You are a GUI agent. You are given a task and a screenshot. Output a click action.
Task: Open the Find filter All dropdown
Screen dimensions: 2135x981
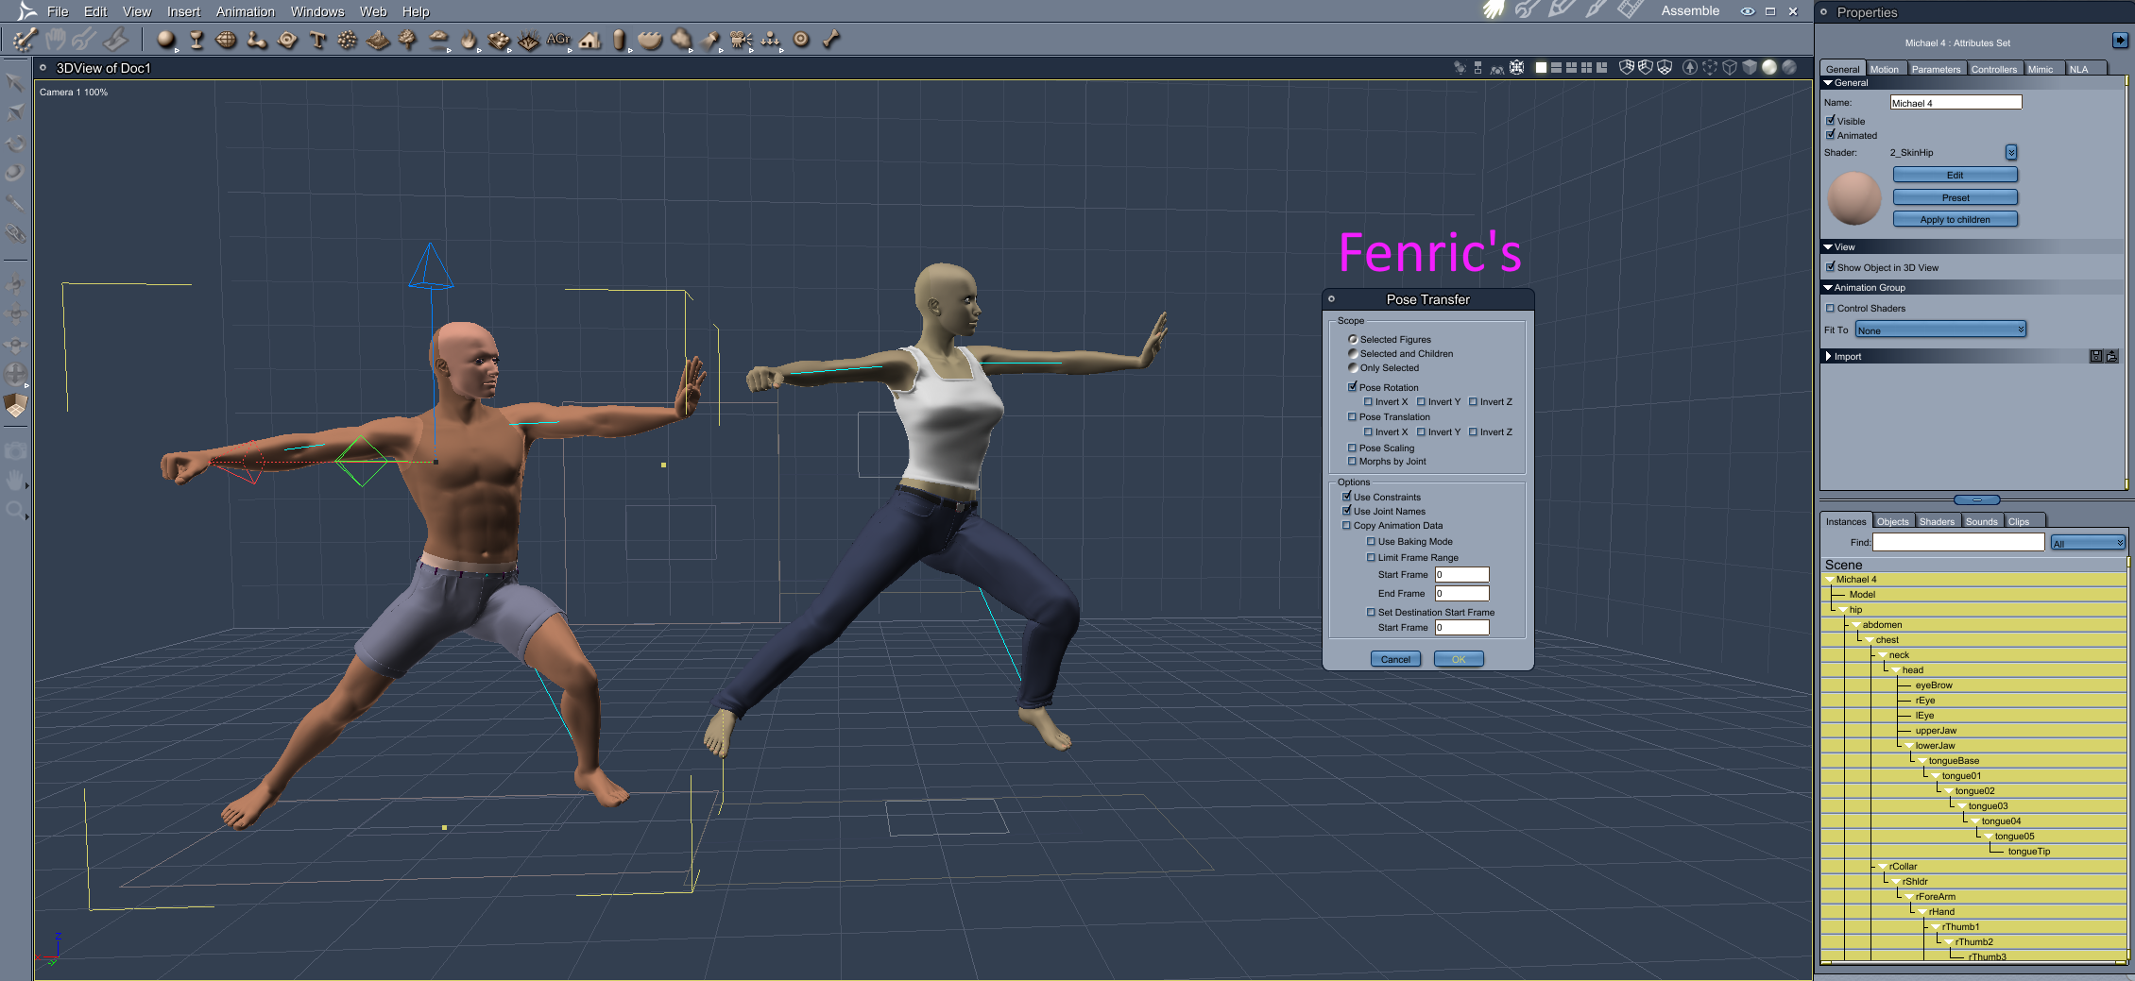pyautogui.click(x=2088, y=543)
